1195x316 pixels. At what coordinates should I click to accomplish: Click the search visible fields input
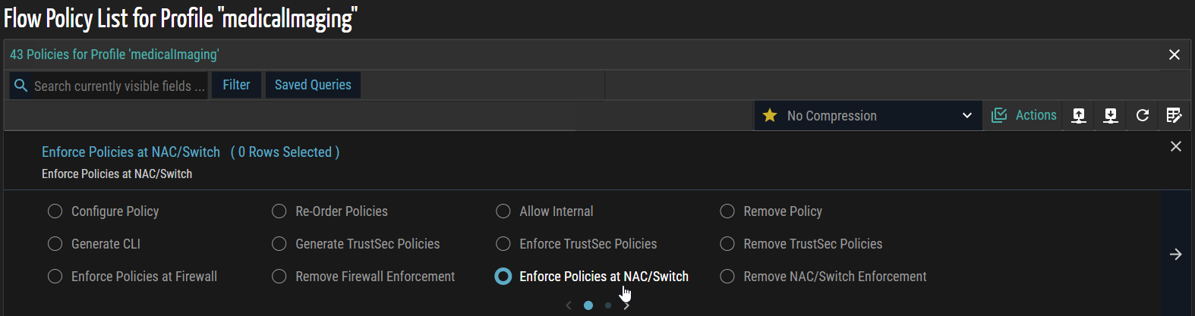tap(118, 86)
